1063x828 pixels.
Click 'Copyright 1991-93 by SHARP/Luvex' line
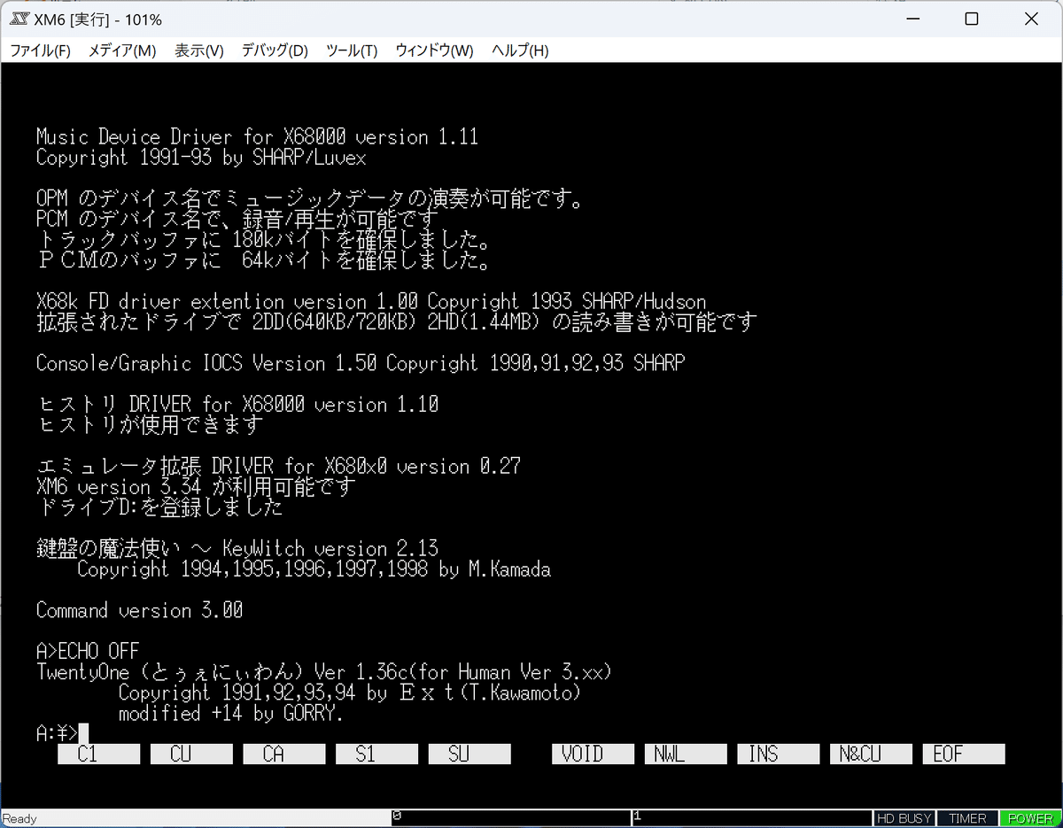point(201,158)
